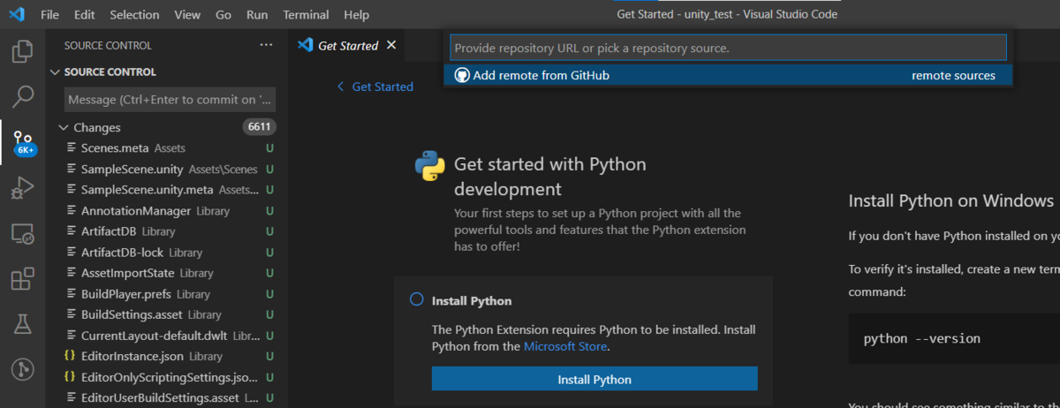Select ArtifactDB-lock in Changes list
Viewport: 1060px width, 408px height.
[x=168, y=252]
